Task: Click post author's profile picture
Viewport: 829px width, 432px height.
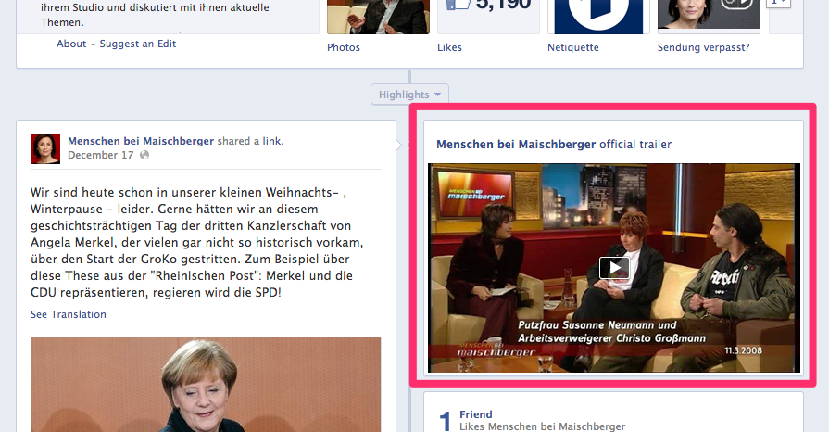Action: tap(45, 148)
